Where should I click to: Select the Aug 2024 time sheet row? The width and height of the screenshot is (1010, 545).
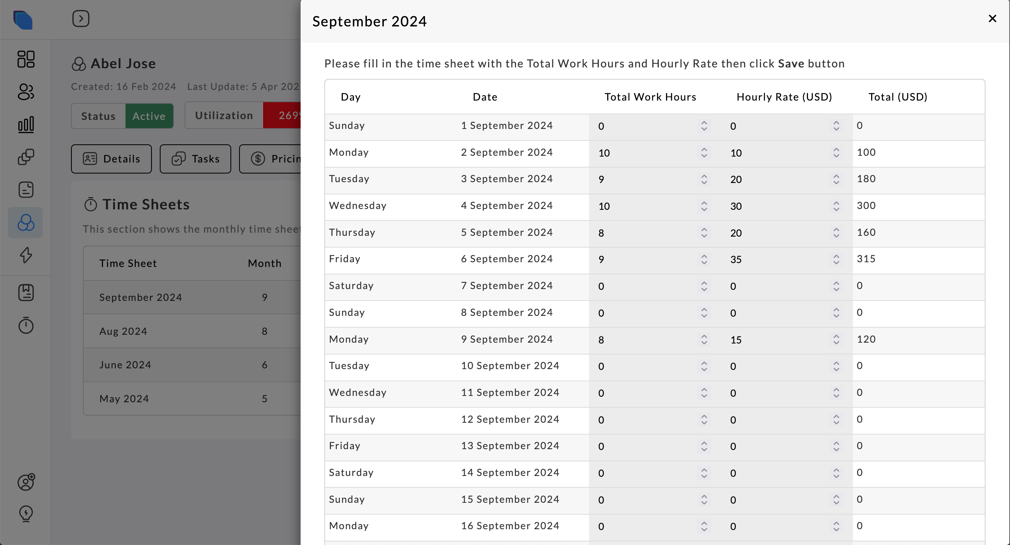click(123, 331)
